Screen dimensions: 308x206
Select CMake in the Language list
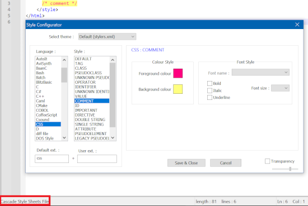click(48, 106)
